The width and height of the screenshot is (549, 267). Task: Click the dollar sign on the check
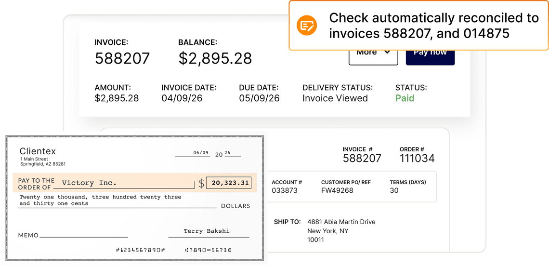[x=201, y=183]
